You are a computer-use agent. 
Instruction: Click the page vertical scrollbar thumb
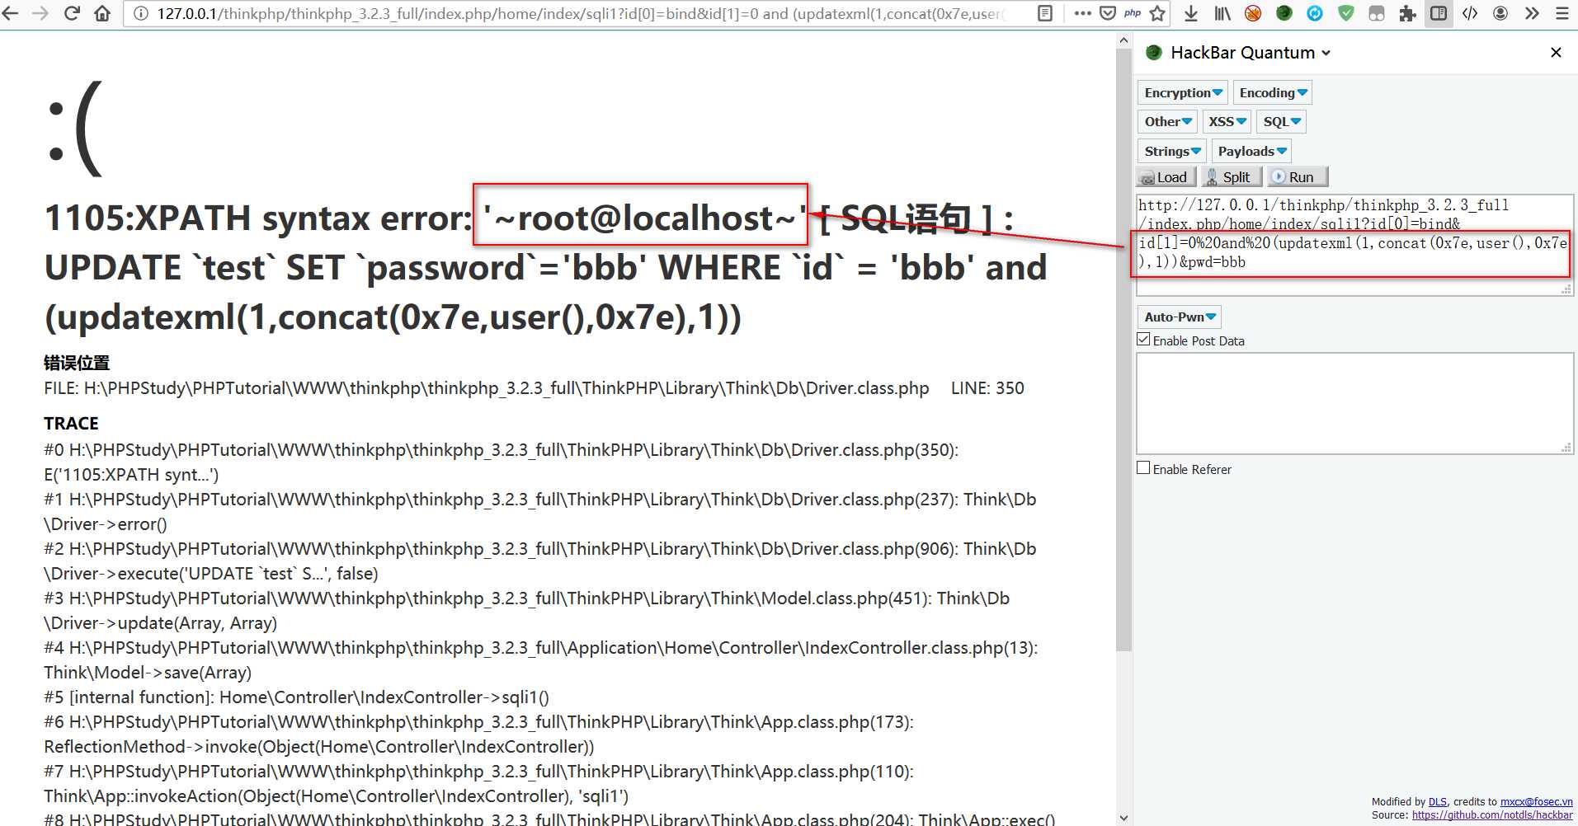click(x=1123, y=350)
